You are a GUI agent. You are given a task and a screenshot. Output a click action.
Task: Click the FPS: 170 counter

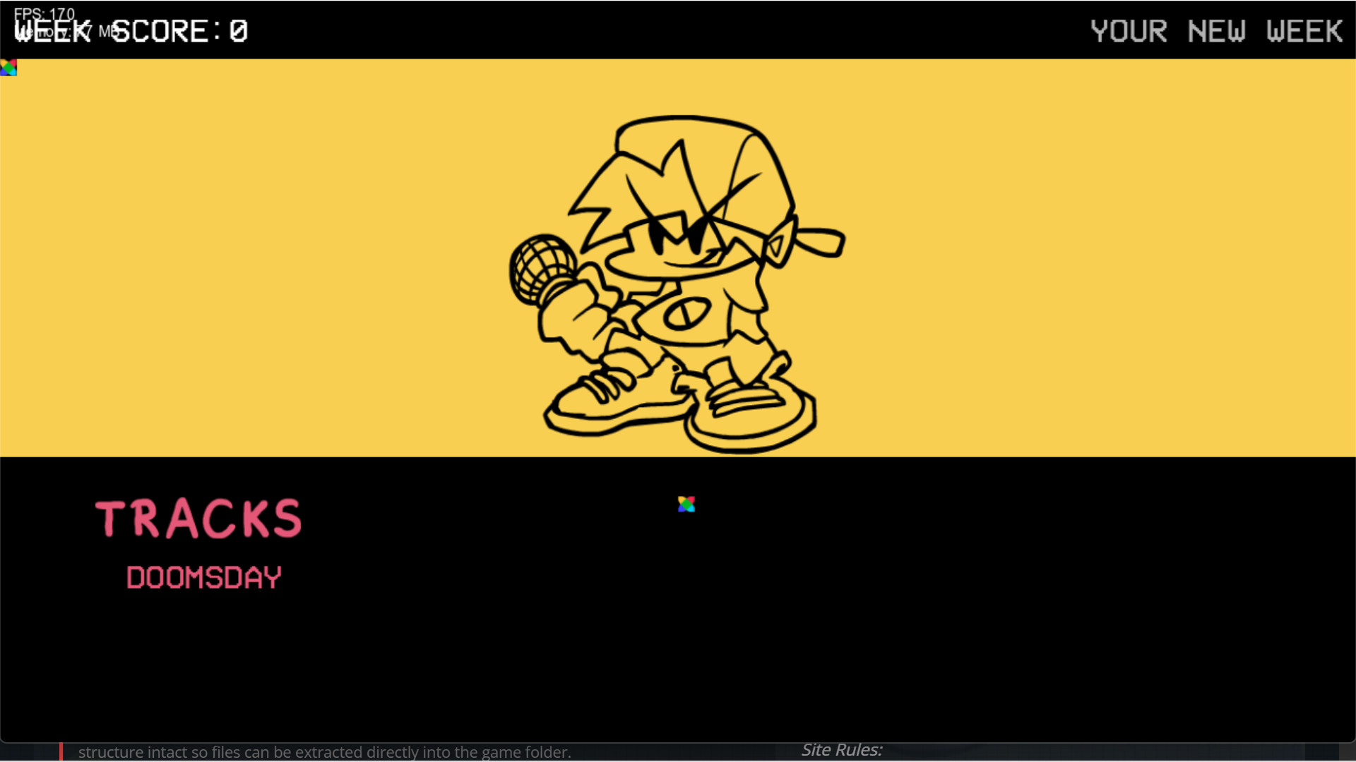[x=44, y=13]
